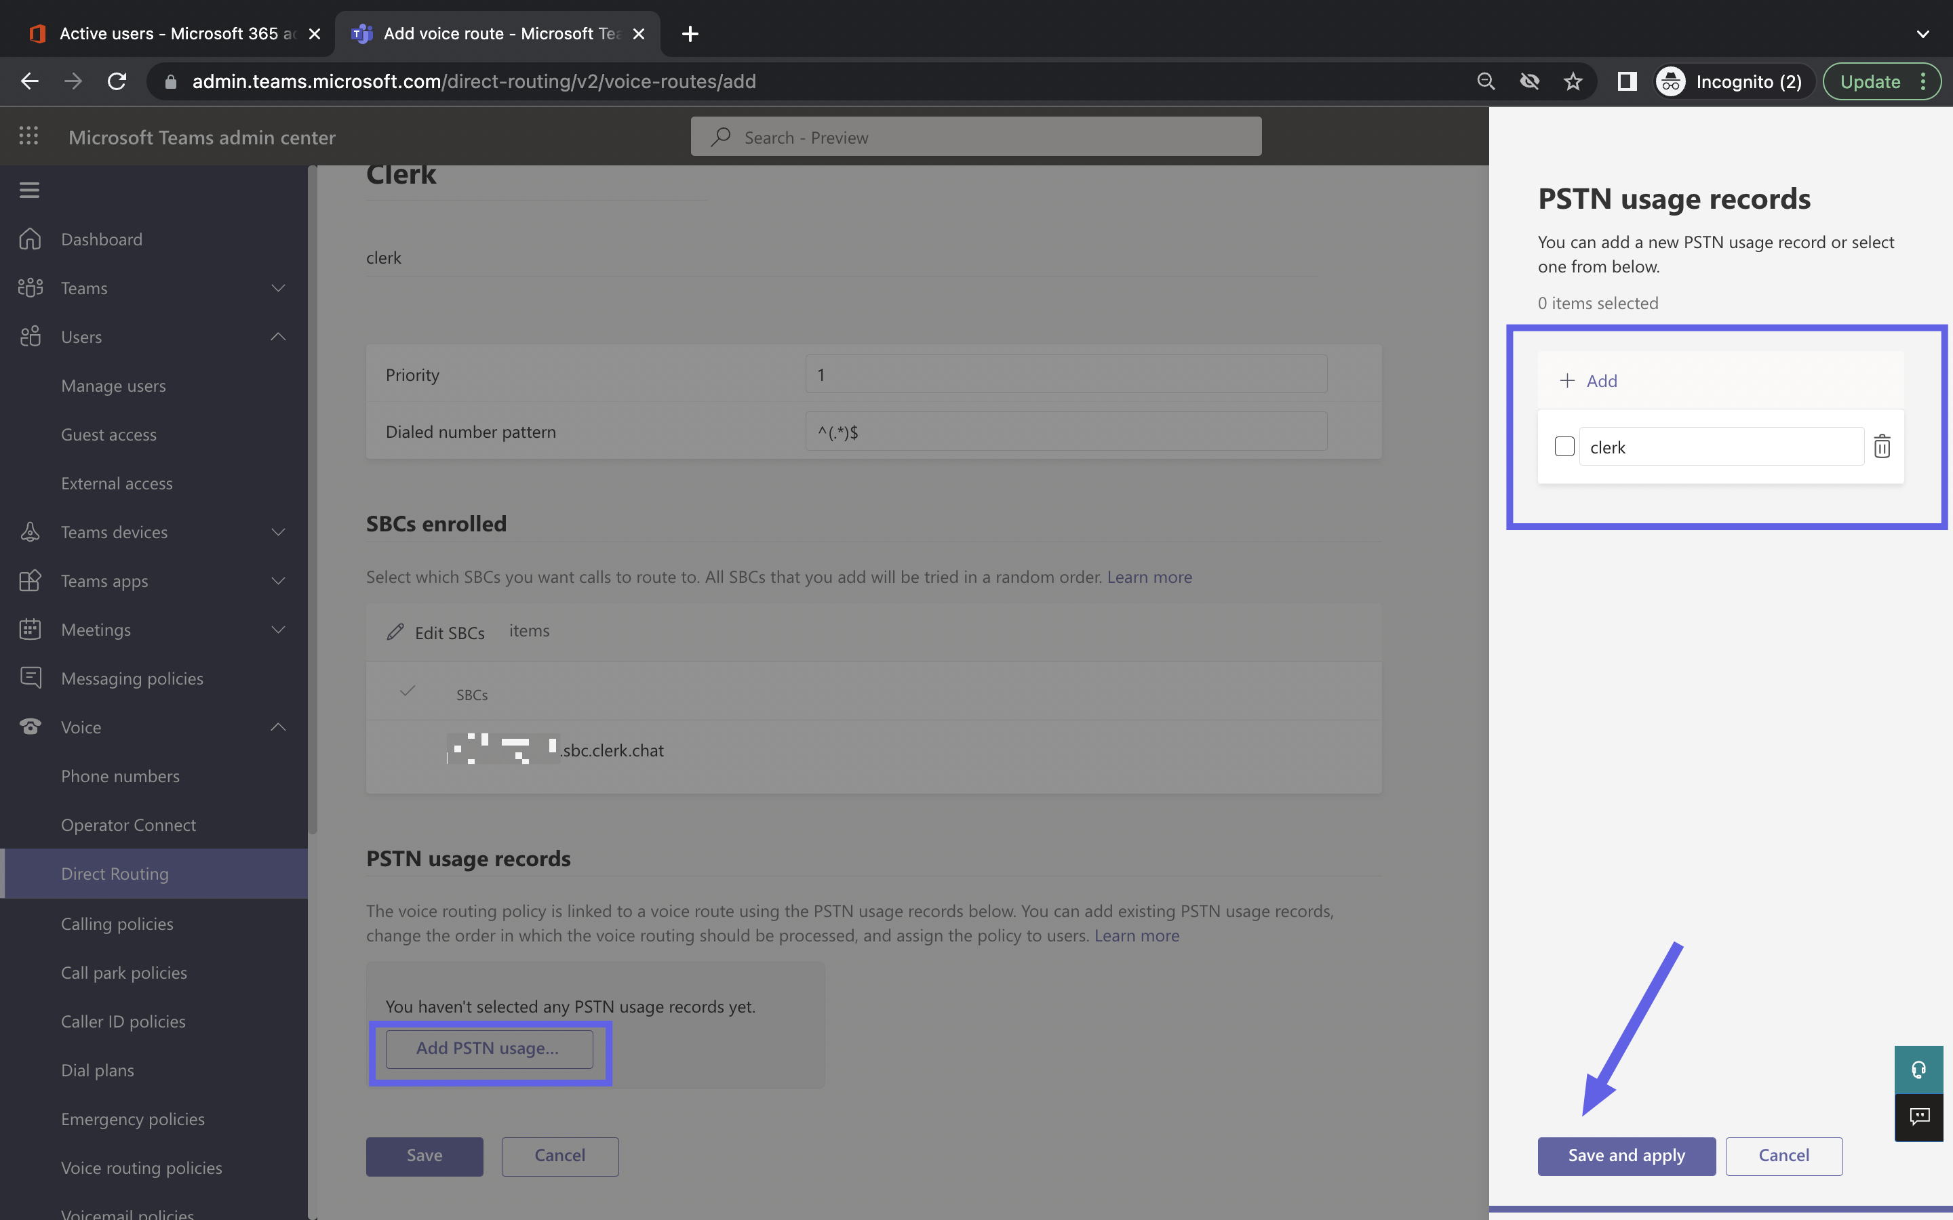The width and height of the screenshot is (1953, 1220).
Task: Expand the Teams section chevron
Action: pyautogui.click(x=279, y=288)
